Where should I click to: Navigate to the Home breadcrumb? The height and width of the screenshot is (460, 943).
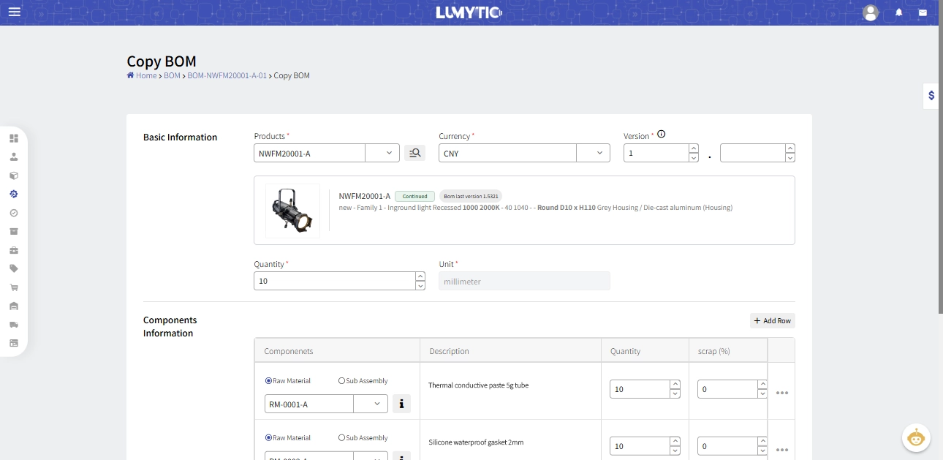145,75
